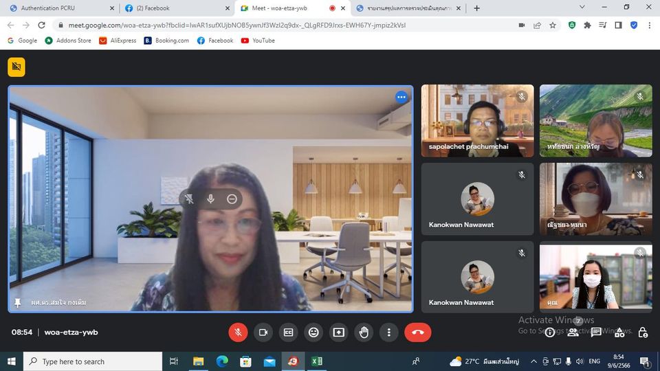Click the Present now screen share icon
Screen dimensions: 660x371
(x=339, y=333)
